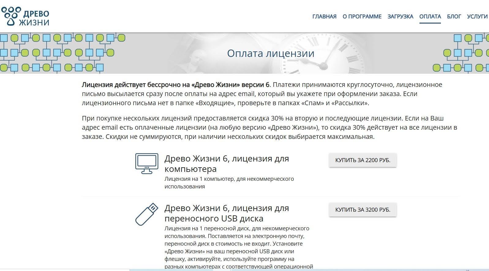The width and height of the screenshot is (489, 271).
Task: Select the ОПЛАТА menu item
Action: point(430,17)
